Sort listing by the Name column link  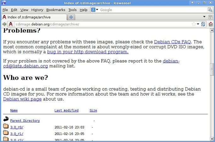[14, 110]
